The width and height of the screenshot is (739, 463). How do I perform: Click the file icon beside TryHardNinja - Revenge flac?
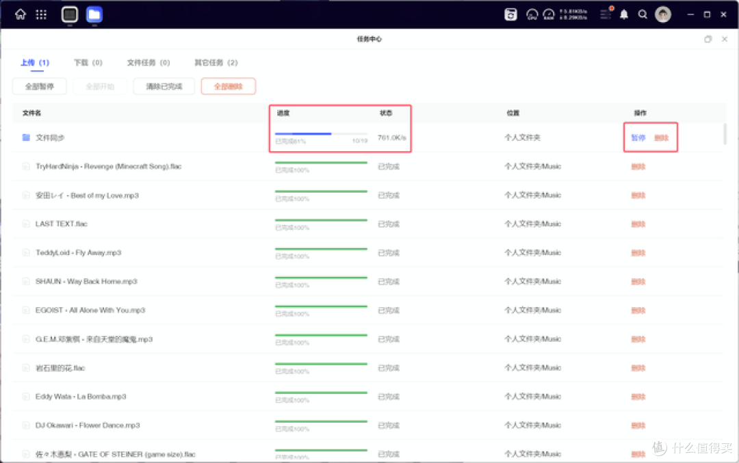[27, 166]
